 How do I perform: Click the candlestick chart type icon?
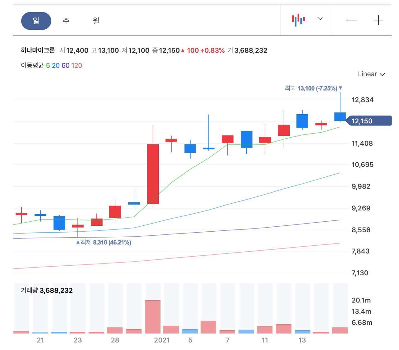[298, 20]
